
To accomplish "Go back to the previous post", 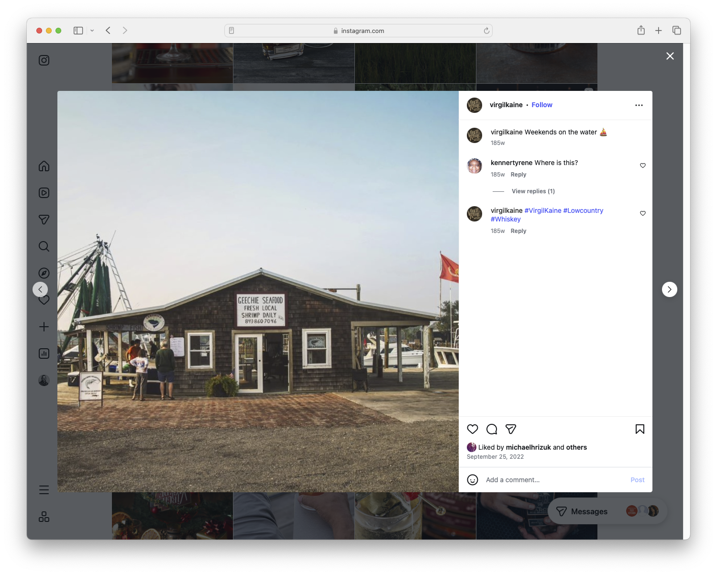I will coord(40,289).
